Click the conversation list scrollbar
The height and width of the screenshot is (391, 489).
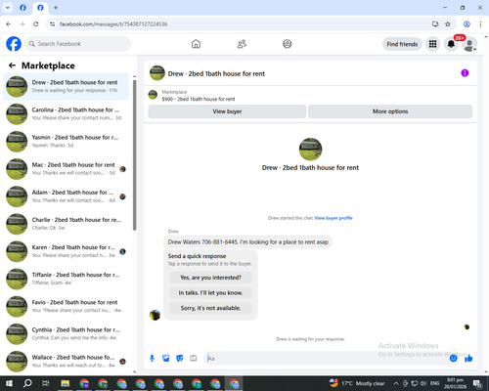(x=134, y=155)
